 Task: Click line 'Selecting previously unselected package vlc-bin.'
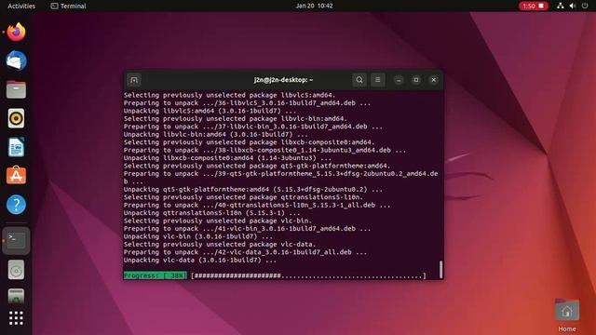pos(217,221)
